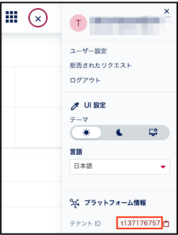This screenshot has height=235, width=178.
Task: Click the tenant ID t137176757 text
Action: 140,223
